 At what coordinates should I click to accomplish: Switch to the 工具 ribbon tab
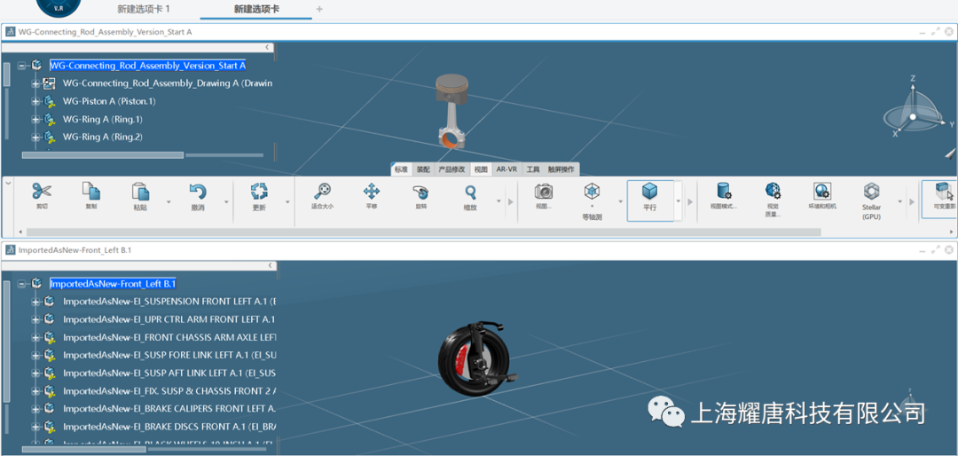pos(533,169)
